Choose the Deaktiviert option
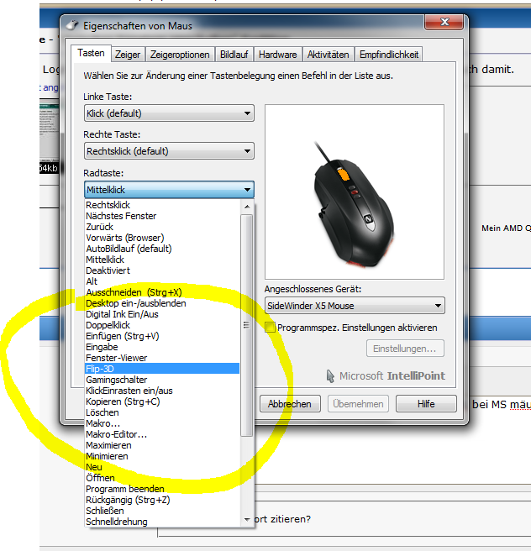 pyautogui.click(x=162, y=270)
